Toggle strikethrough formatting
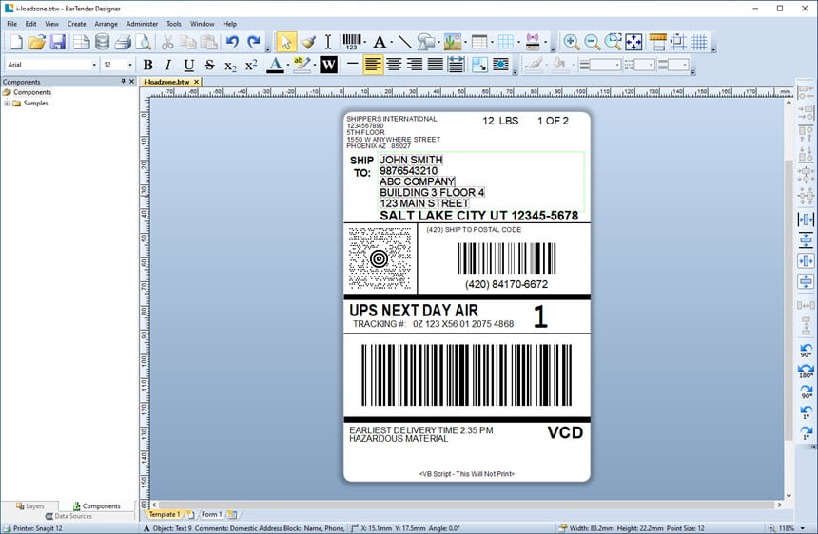 pyautogui.click(x=209, y=65)
